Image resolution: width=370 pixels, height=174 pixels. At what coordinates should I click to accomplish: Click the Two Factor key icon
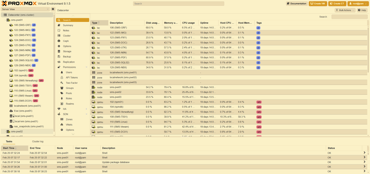pyautogui.click(x=62, y=83)
